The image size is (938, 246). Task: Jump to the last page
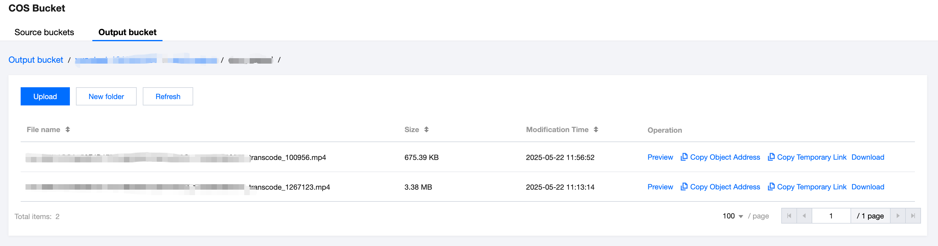coord(913,216)
